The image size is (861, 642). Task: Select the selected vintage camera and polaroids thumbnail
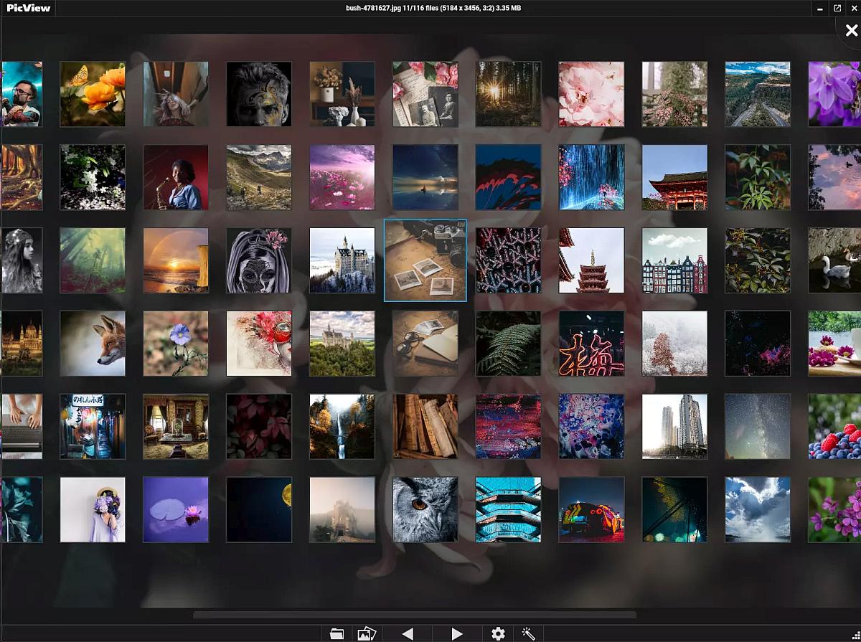point(425,260)
